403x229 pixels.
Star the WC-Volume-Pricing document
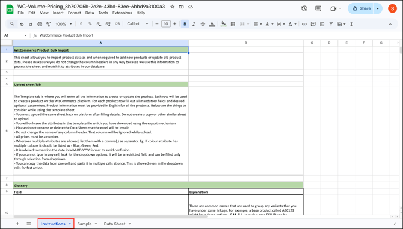(x=173, y=7)
